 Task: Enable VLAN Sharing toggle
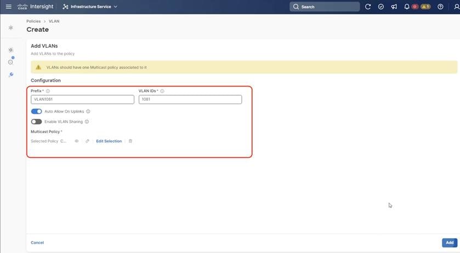[x=36, y=122]
